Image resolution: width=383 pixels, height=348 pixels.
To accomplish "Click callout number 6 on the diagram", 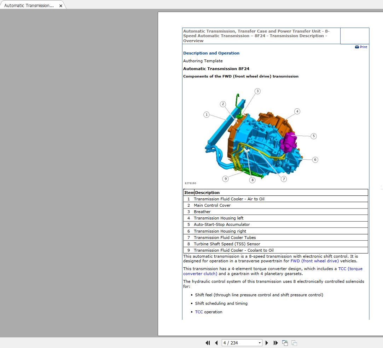I will 315,160.
